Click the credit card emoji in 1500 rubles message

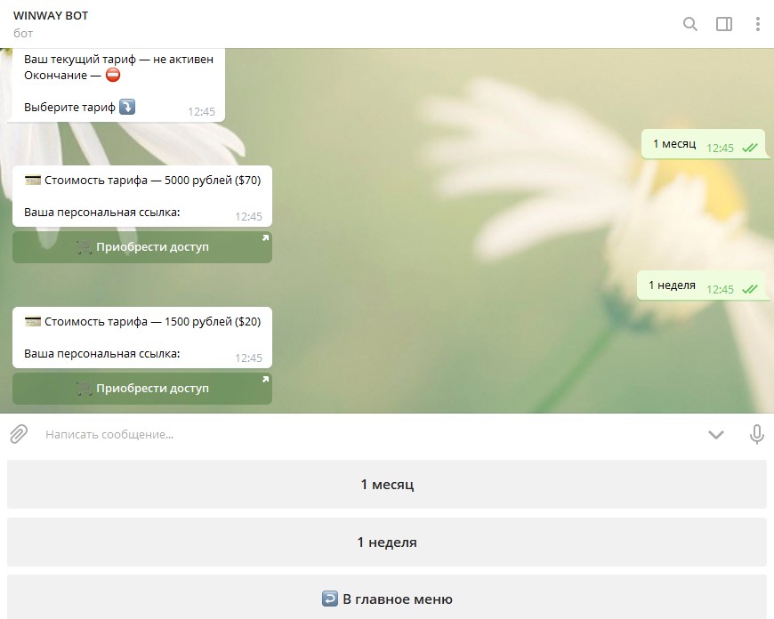point(33,322)
